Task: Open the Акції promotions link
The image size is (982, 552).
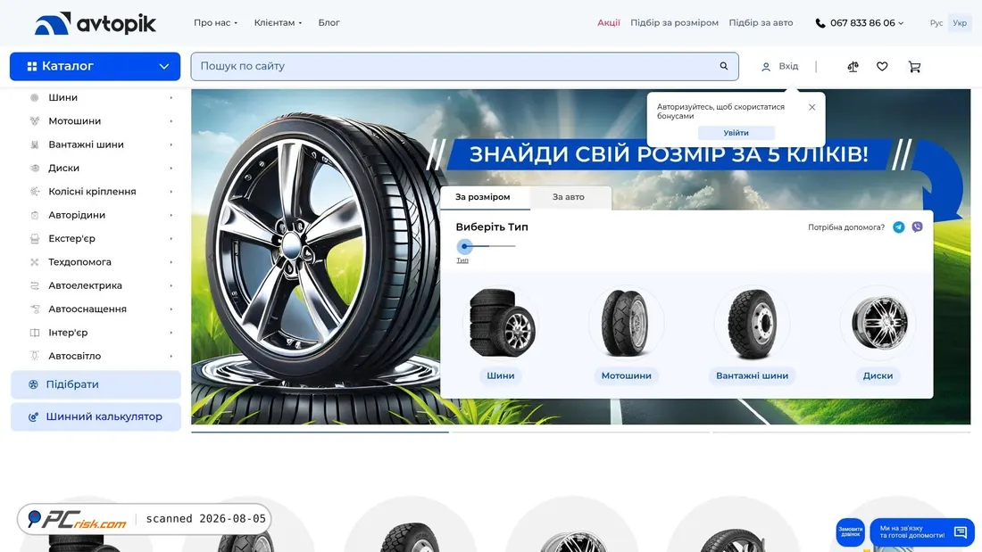Action: (x=608, y=23)
